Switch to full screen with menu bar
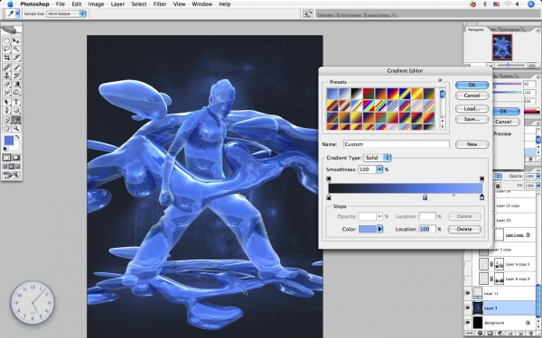The width and height of the screenshot is (542, 338). click(11, 167)
